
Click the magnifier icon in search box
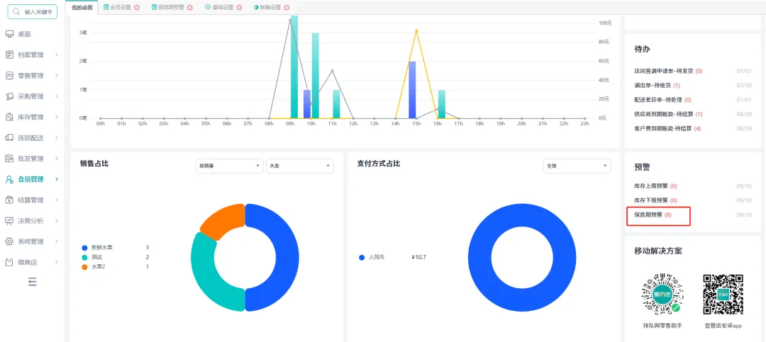pos(16,12)
